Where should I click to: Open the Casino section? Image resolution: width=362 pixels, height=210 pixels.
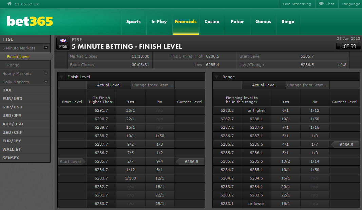[212, 22]
